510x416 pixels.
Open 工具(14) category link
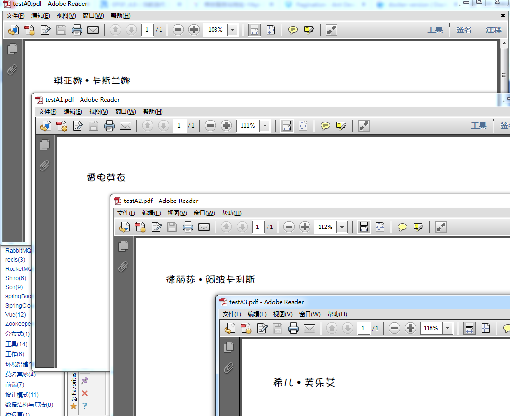(16, 344)
